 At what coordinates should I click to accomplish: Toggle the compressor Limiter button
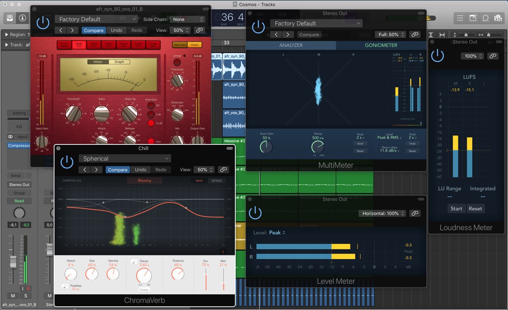click(185, 55)
